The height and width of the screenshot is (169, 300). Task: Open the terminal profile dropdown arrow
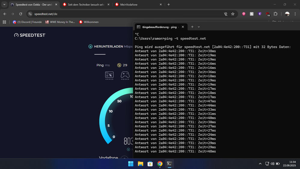199,27
